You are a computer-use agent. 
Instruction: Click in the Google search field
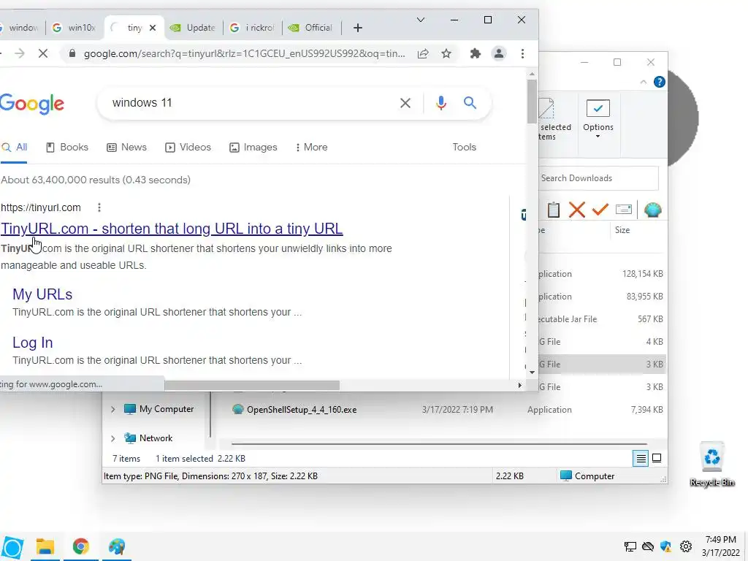pyautogui.click(x=248, y=102)
